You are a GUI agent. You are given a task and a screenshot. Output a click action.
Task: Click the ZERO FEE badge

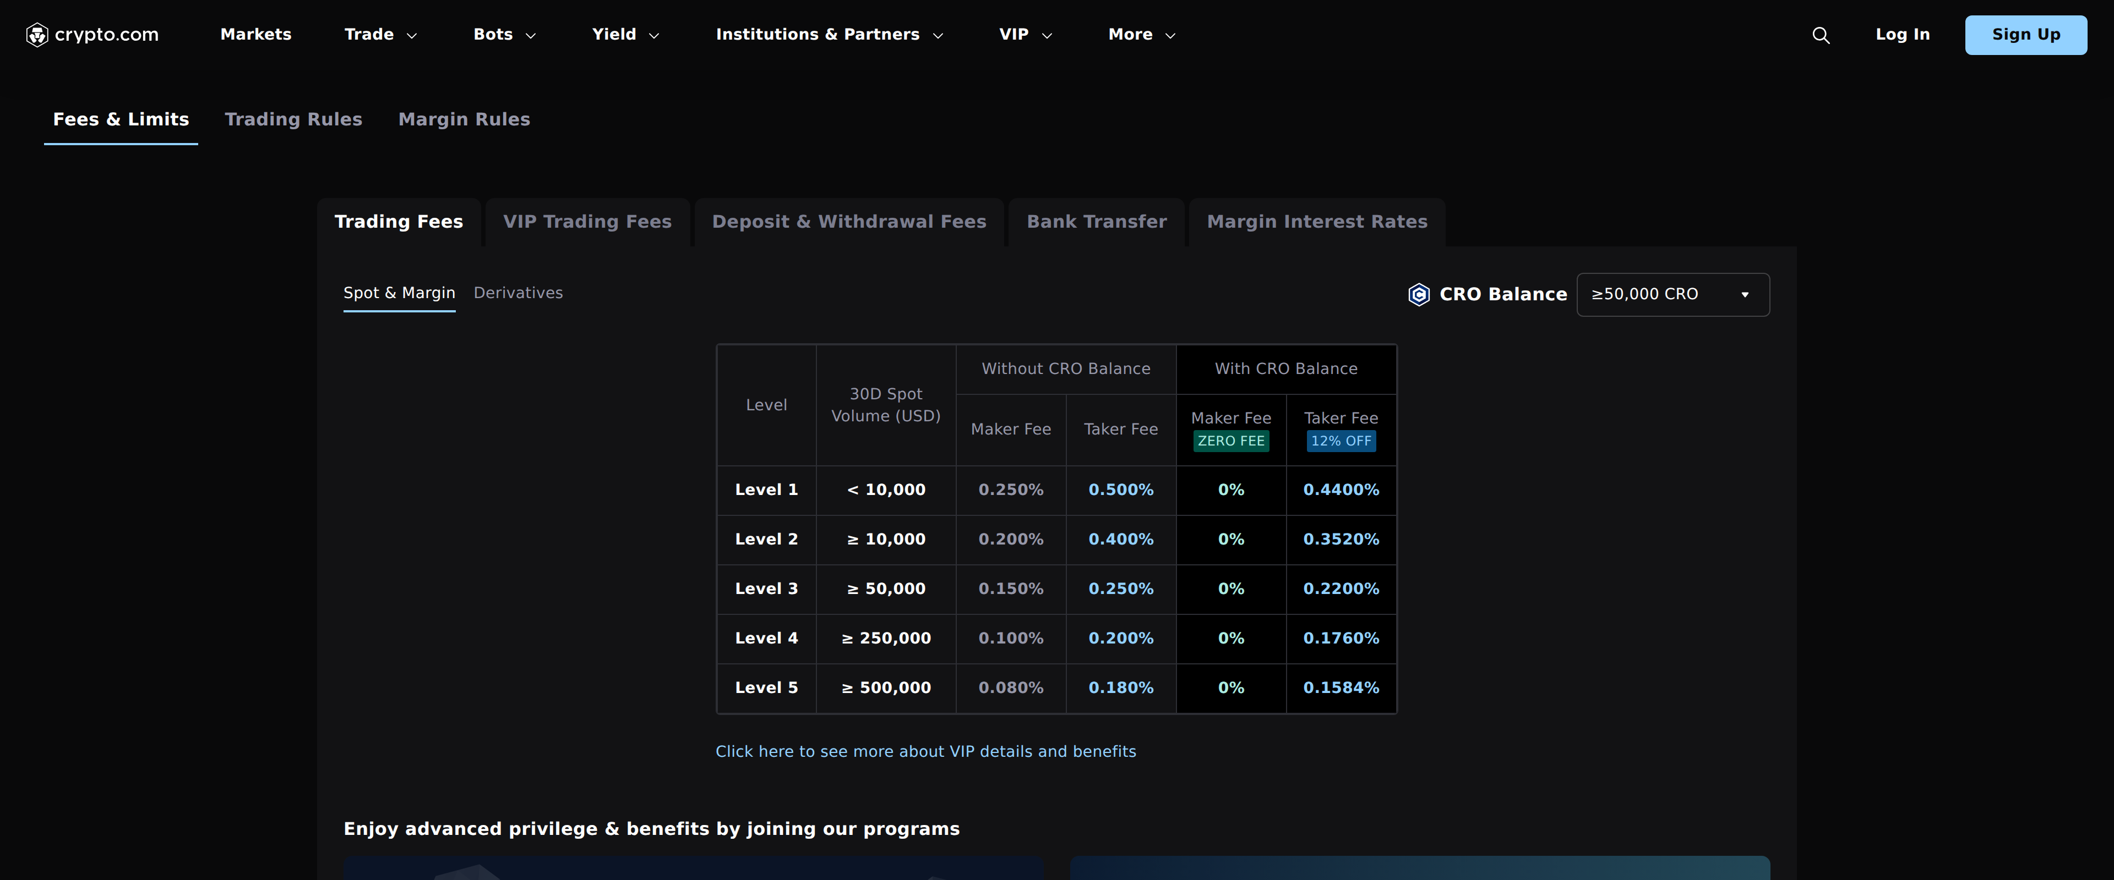(x=1231, y=441)
